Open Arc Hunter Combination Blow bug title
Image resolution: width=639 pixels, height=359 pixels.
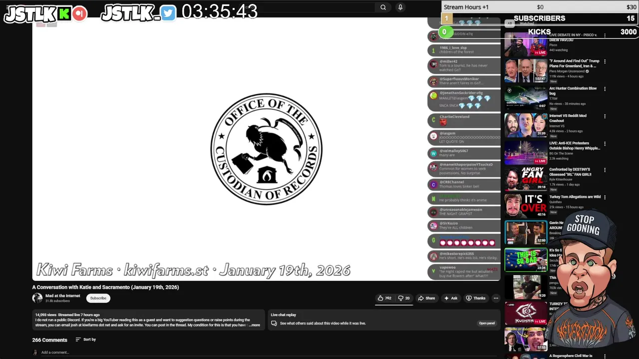[x=573, y=91]
